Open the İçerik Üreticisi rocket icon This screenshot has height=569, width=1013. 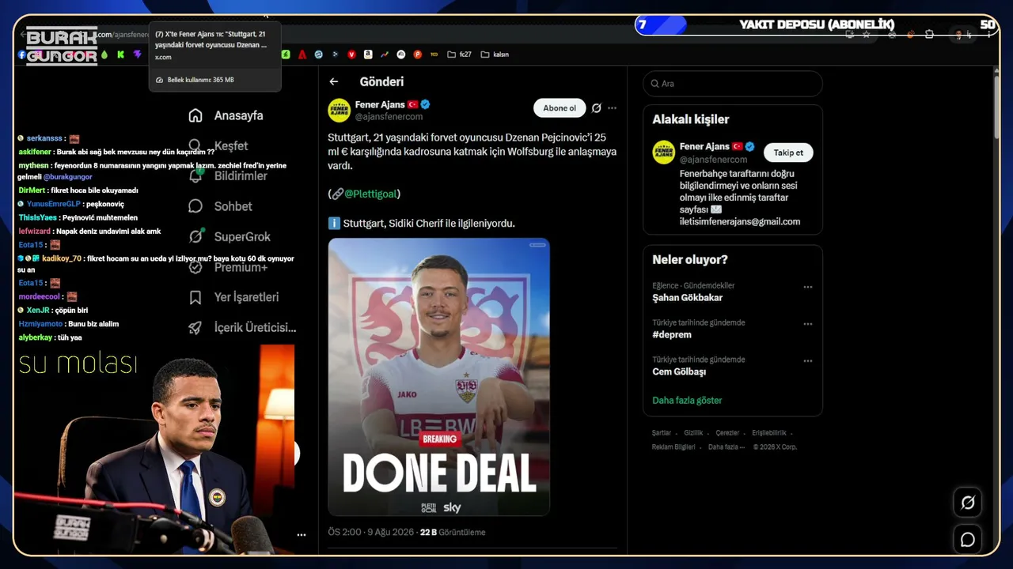[x=195, y=327]
